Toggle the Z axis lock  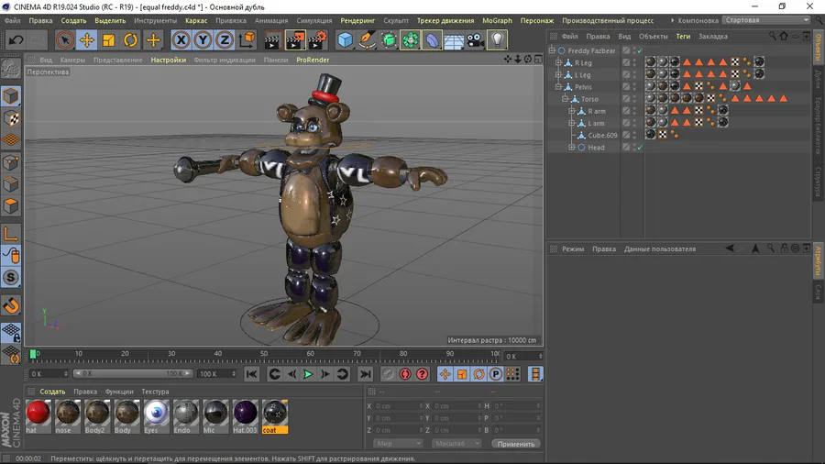click(225, 40)
